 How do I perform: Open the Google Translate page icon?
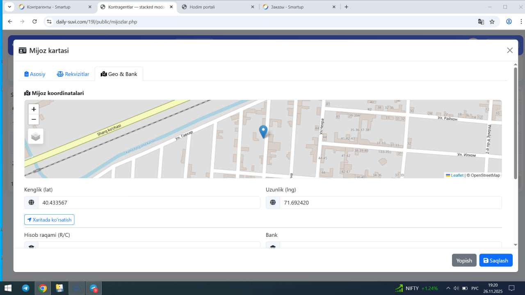coord(481,21)
